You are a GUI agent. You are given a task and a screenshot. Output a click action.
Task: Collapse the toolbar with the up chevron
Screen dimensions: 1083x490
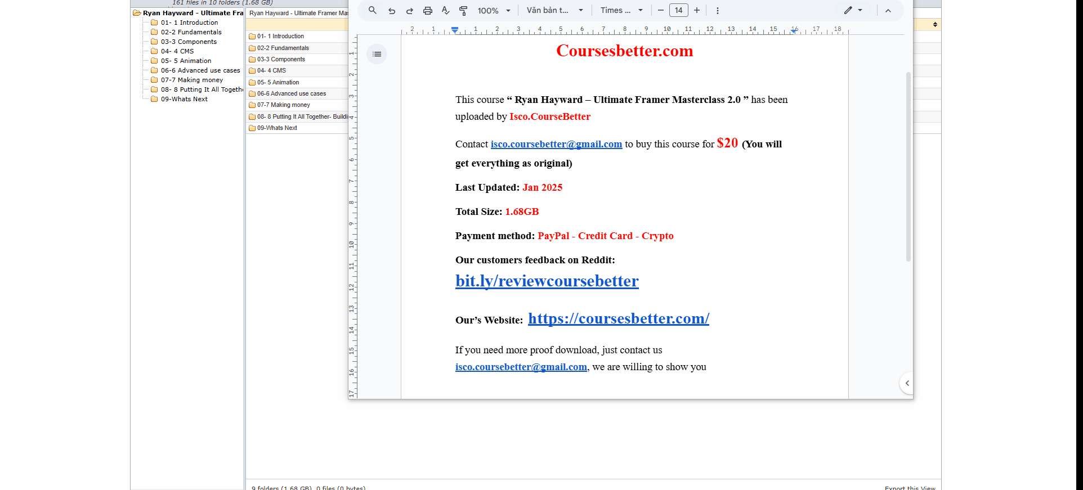[x=888, y=10]
